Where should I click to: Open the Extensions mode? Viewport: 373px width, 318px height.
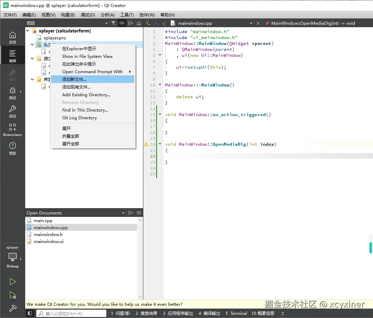point(13,130)
